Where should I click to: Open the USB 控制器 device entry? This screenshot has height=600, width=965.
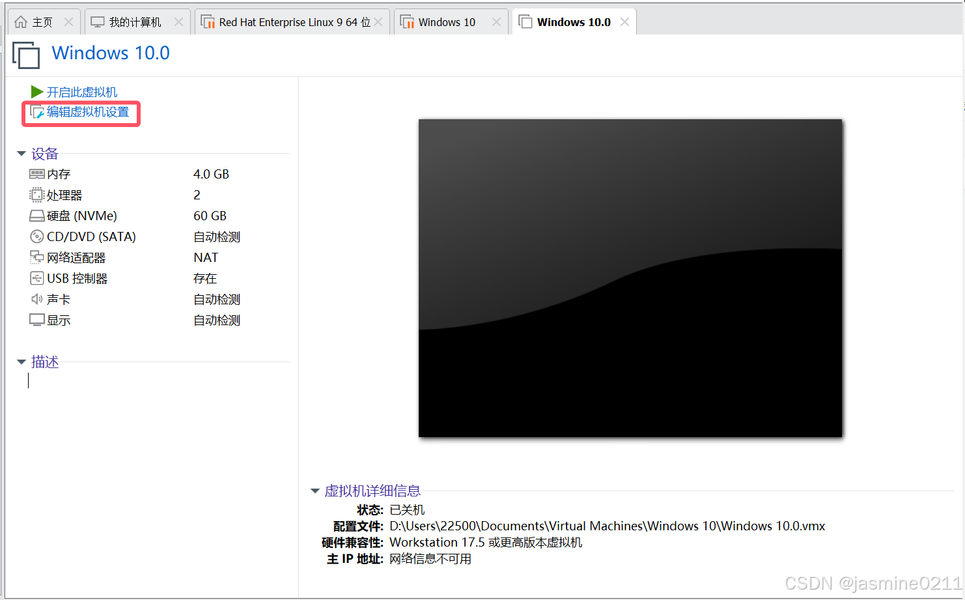pyautogui.click(x=77, y=278)
